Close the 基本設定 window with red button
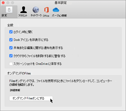This screenshot has height=111, width=126. 3,3
